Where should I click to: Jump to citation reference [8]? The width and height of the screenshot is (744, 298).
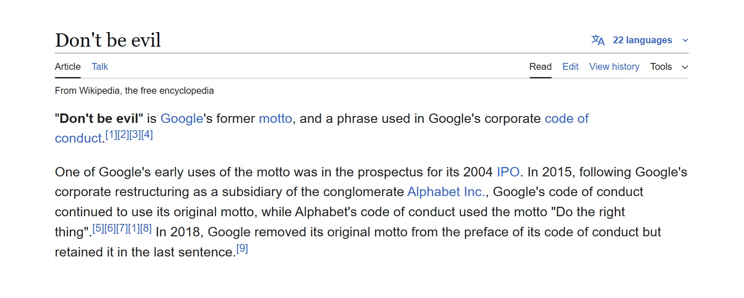[x=146, y=228]
